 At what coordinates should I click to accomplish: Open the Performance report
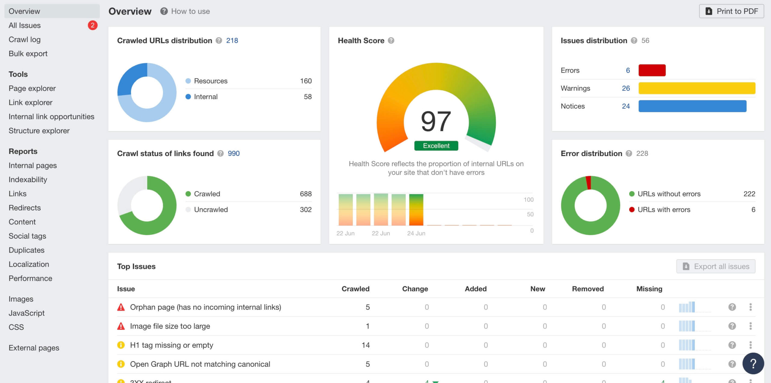[30, 278]
